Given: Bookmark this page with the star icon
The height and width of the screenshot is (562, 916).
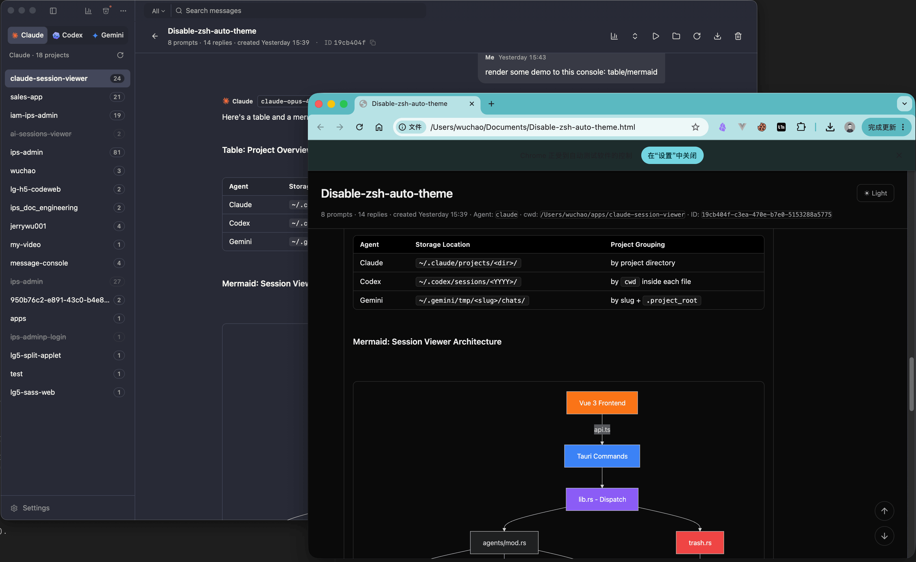Looking at the screenshot, I should (x=696, y=127).
